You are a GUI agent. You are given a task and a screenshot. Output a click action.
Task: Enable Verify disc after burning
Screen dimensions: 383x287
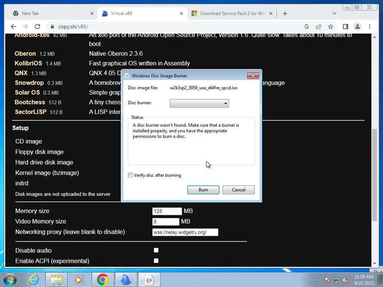pyautogui.click(x=131, y=175)
